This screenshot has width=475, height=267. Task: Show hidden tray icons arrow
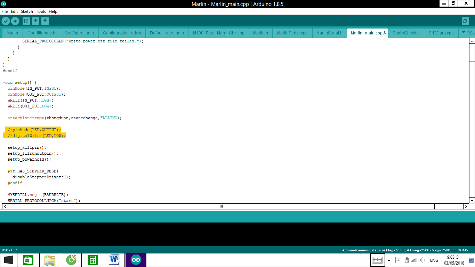pyautogui.click(x=389, y=260)
